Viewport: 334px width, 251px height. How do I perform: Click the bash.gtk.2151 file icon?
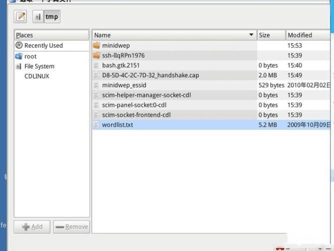[97, 65]
